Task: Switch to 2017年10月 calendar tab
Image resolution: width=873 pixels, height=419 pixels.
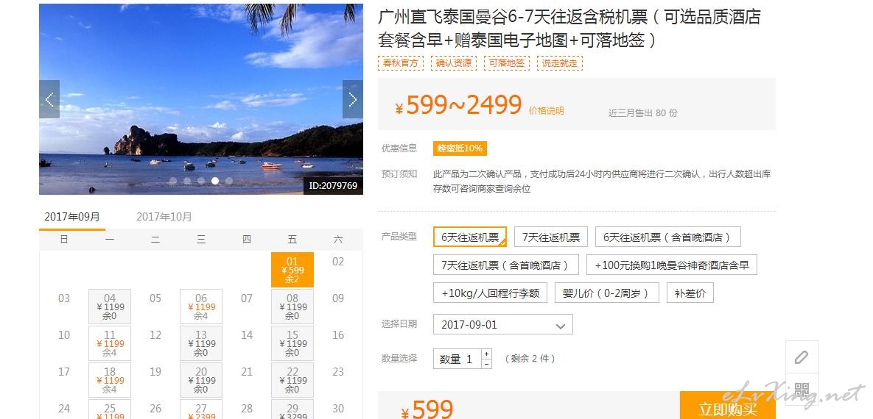Action: (164, 217)
